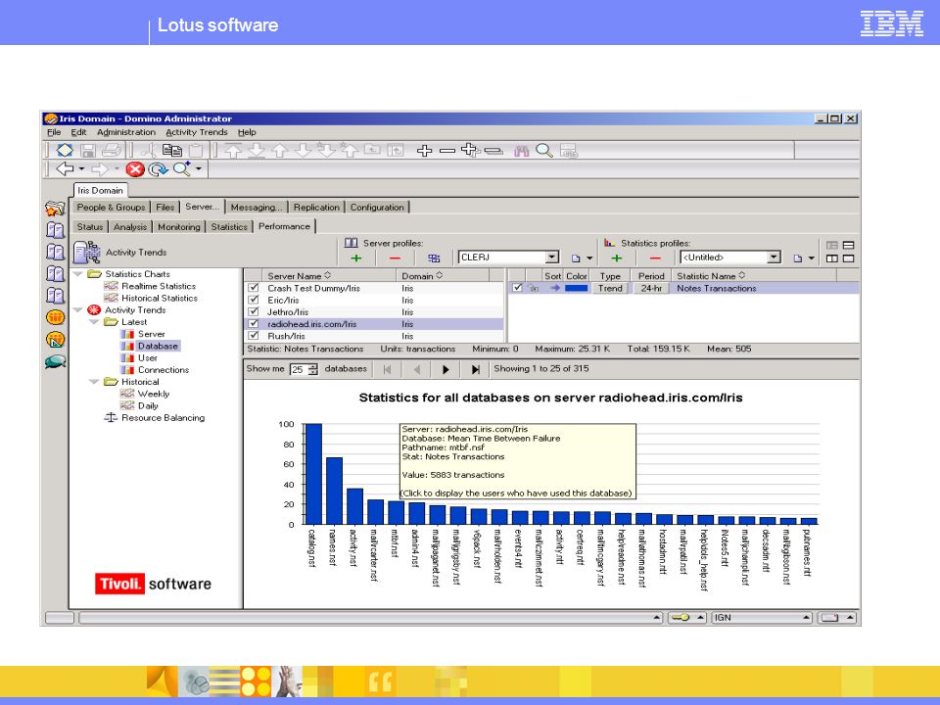The height and width of the screenshot is (705, 940).
Task: Select Resource Balancing in tree
Action: coord(163,418)
